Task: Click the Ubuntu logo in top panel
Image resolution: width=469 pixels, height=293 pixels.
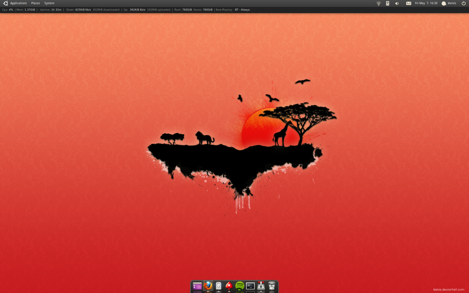Action: pyautogui.click(x=5, y=3)
